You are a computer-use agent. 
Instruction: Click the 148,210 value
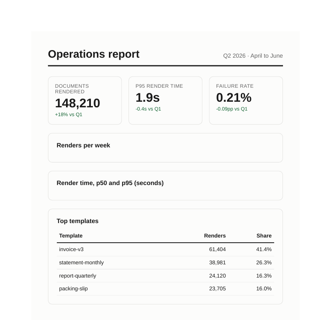tap(78, 103)
